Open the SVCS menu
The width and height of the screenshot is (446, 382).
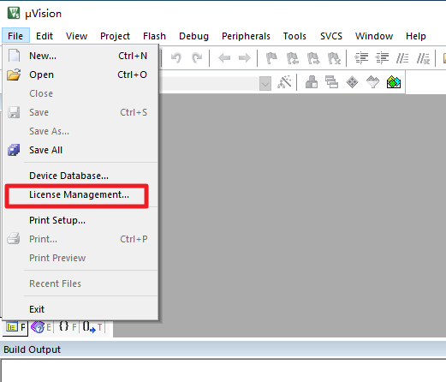(331, 36)
